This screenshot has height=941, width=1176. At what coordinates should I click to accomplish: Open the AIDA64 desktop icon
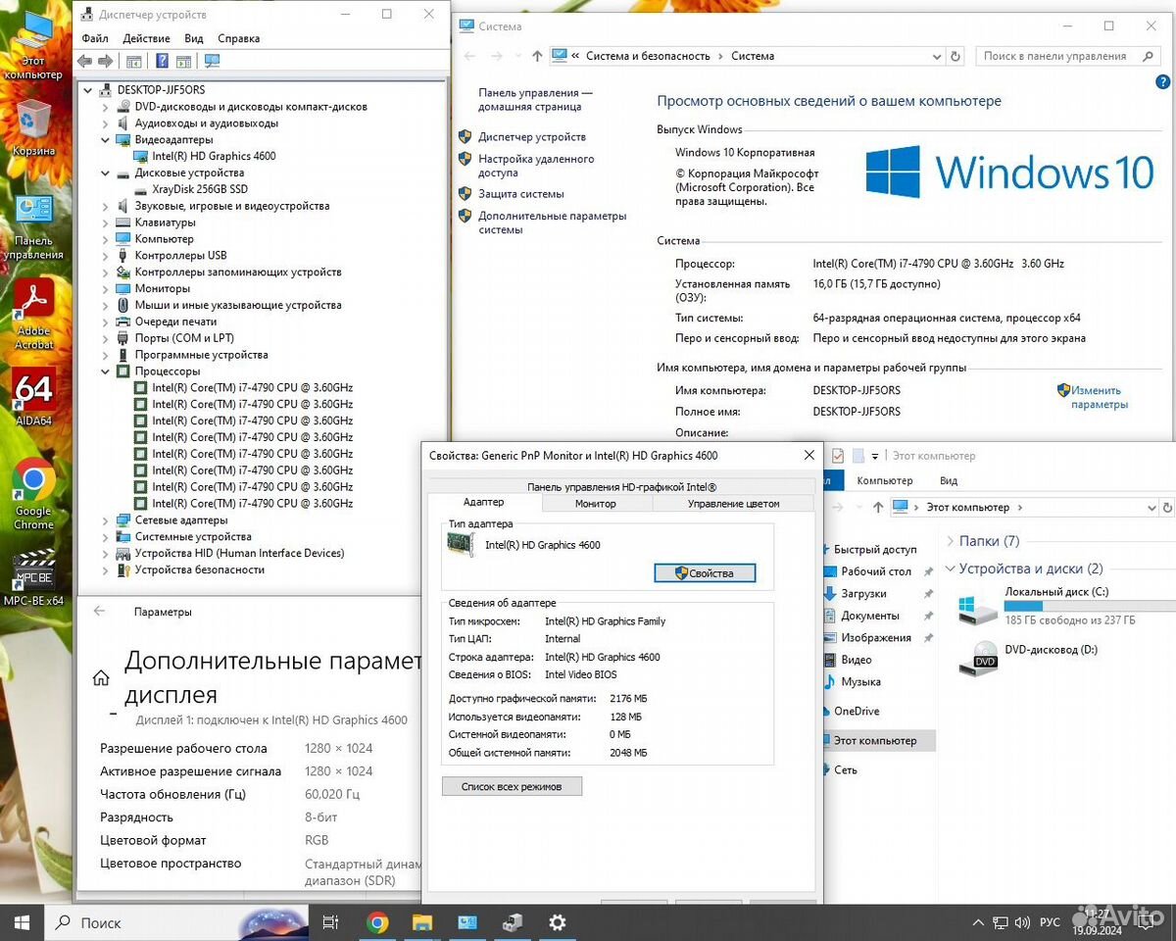pos(34,397)
